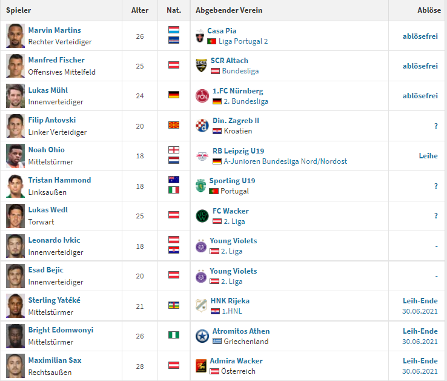Click the FC Wacker round crest
The image size is (447, 381).
click(202, 216)
